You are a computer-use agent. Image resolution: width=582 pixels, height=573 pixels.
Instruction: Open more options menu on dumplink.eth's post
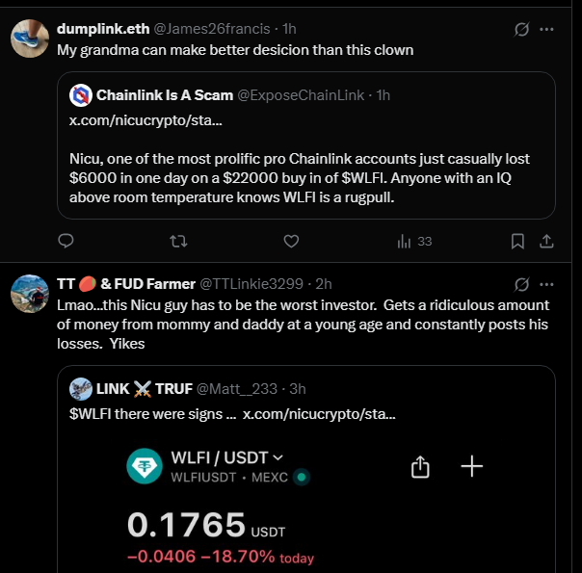[546, 30]
